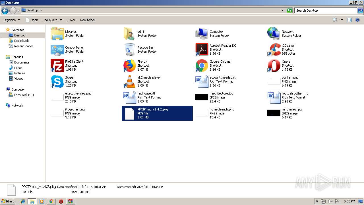Viewport: 364px width, 205px height.
Task: Select Desktop under Favorites
Action: coord(20,35)
